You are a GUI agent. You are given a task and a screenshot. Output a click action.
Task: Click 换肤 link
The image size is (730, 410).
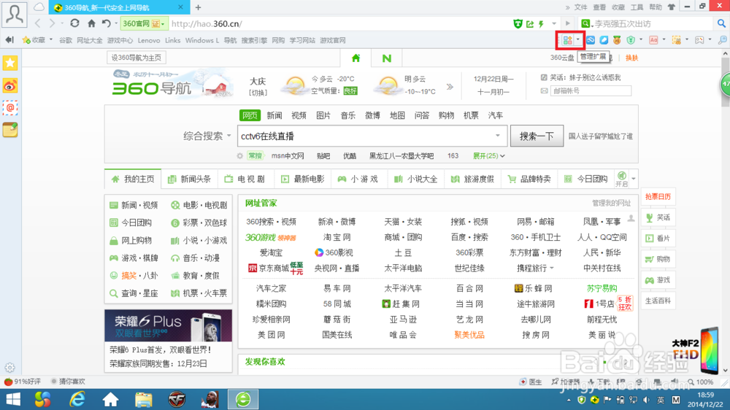[x=631, y=58]
